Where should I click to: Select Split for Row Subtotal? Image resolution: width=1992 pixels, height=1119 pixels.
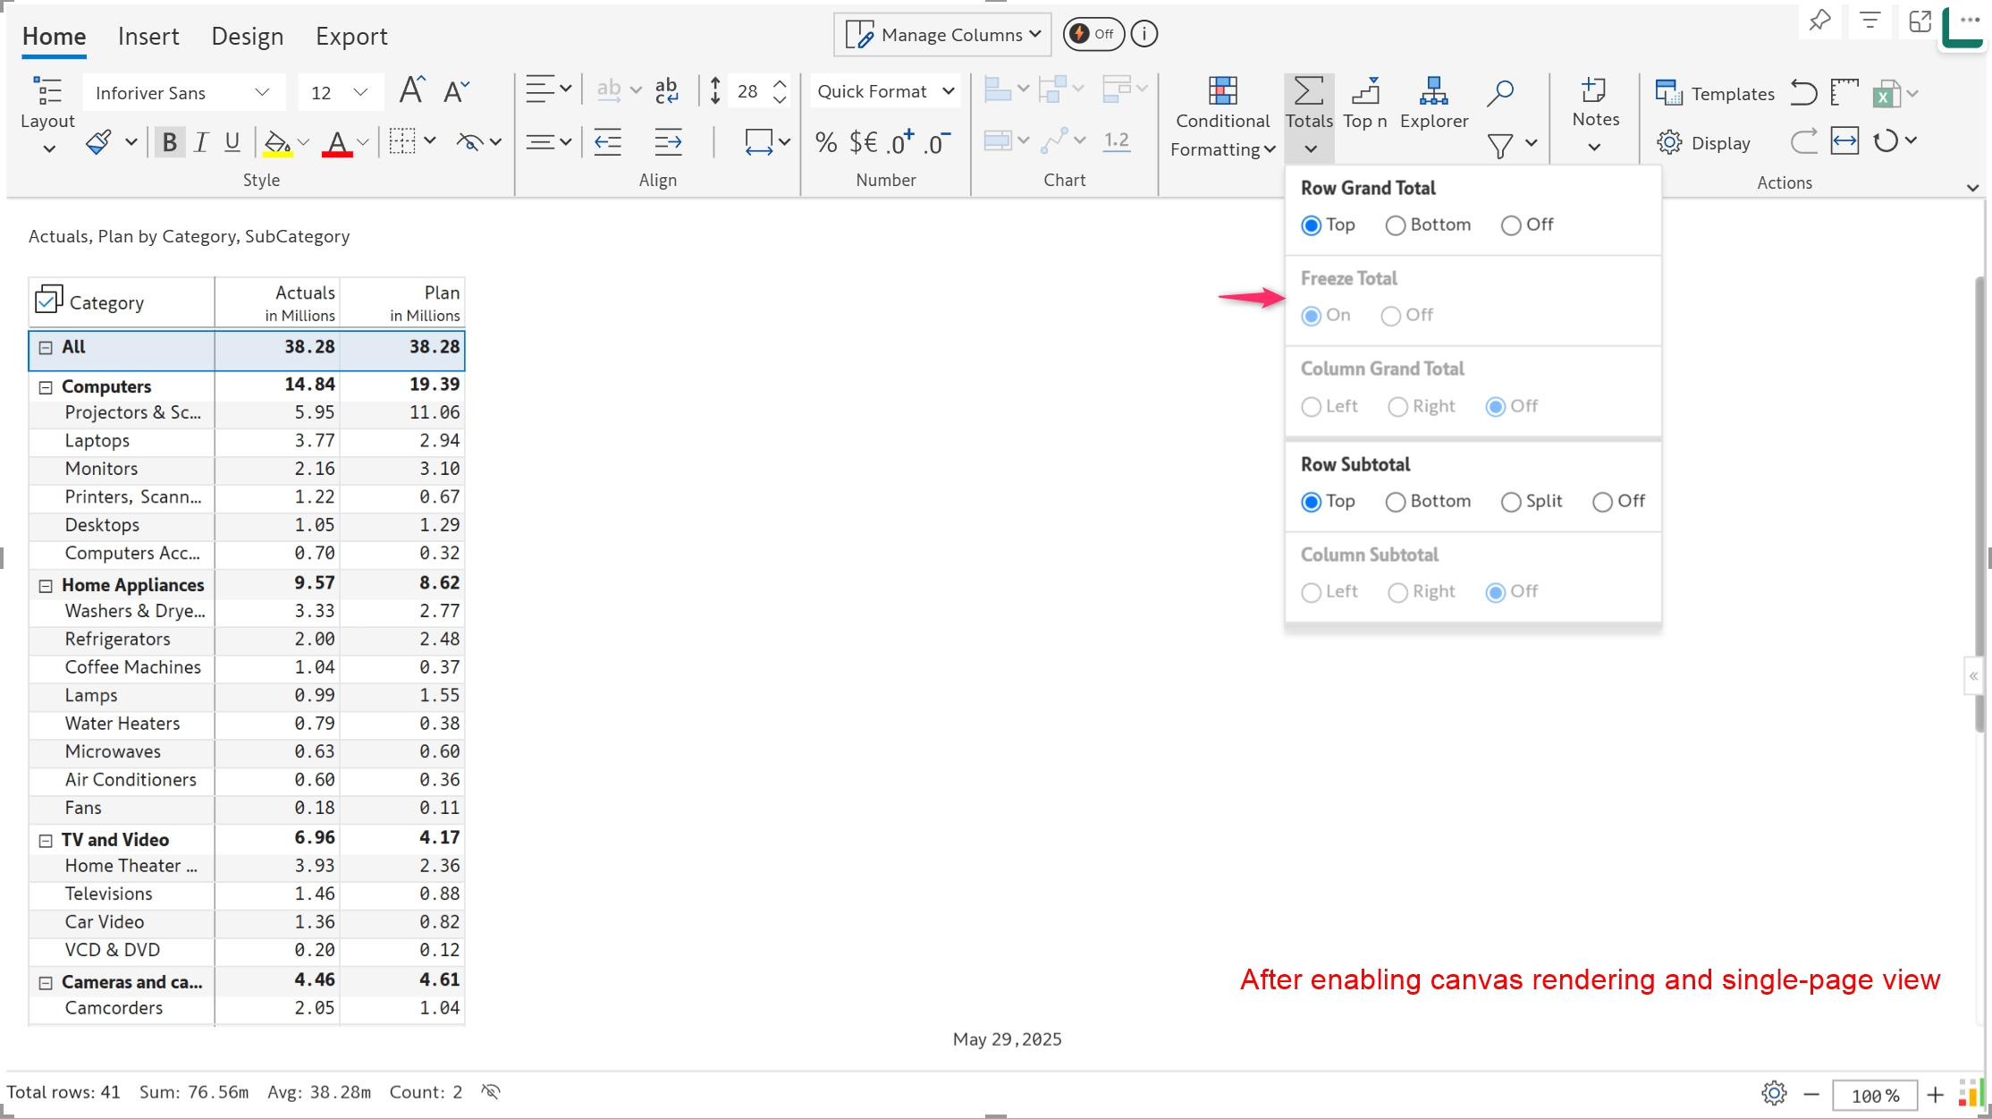point(1511,502)
